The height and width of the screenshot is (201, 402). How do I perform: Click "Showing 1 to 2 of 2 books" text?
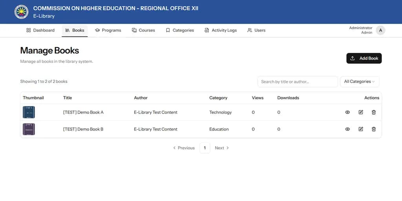tap(44, 82)
